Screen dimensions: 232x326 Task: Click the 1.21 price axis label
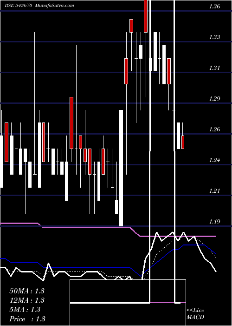point(214,191)
